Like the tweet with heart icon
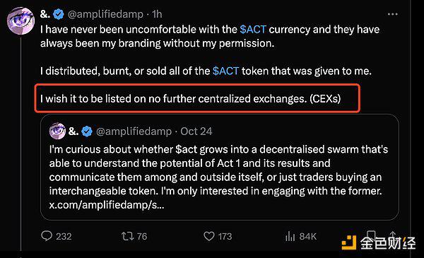Image resolution: width=424 pixels, height=258 pixels. (x=208, y=236)
